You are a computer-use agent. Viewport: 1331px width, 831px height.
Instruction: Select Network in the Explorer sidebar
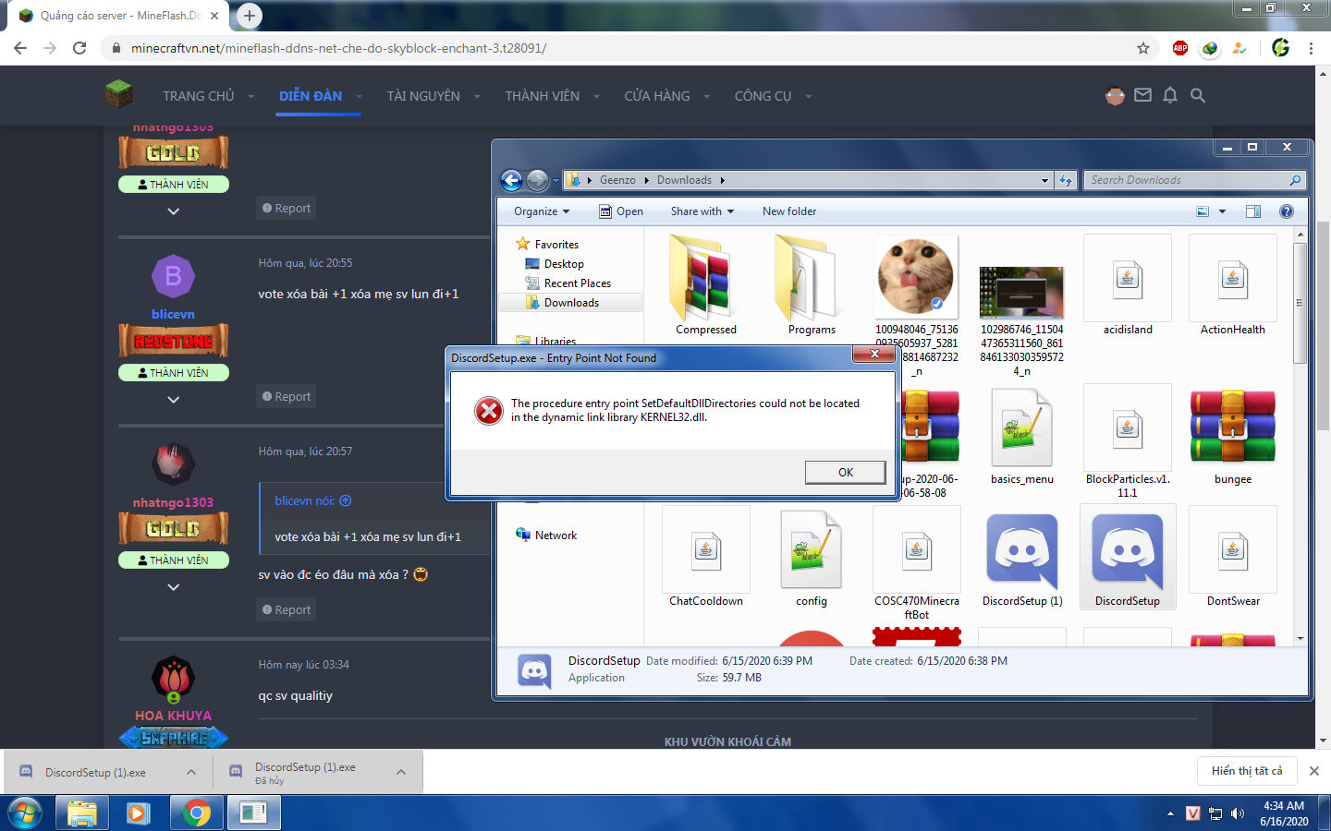[x=546, y=536]
